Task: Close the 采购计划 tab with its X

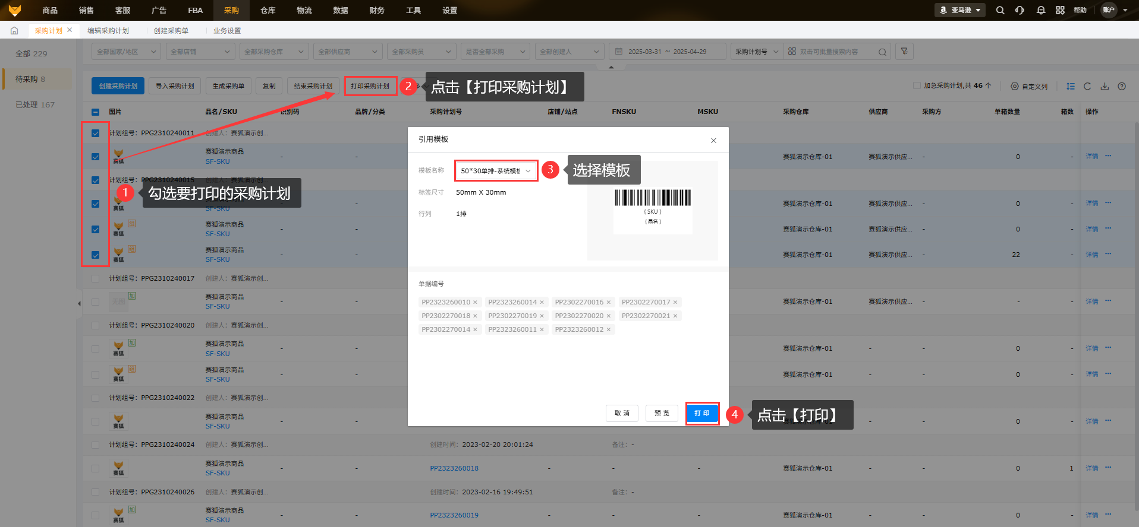Action: click(70, 30)
